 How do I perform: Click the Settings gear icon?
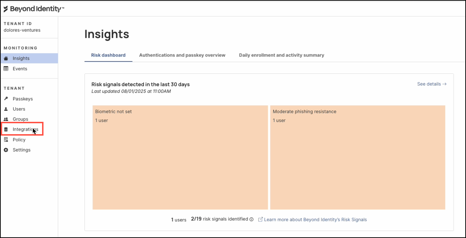tap(6, 150)
